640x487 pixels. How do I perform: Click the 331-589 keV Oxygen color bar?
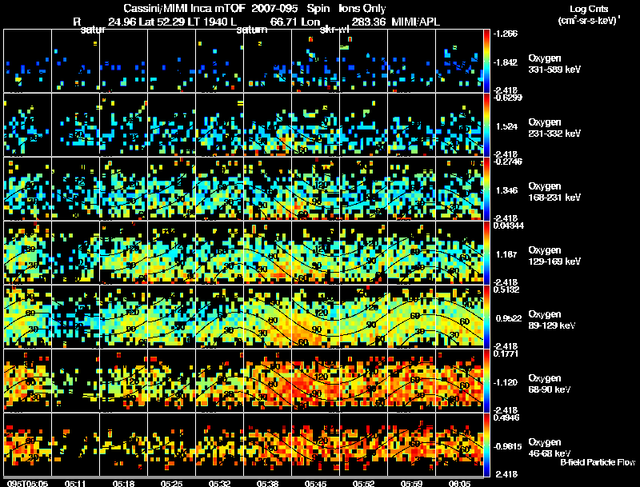tap(486, 60)
